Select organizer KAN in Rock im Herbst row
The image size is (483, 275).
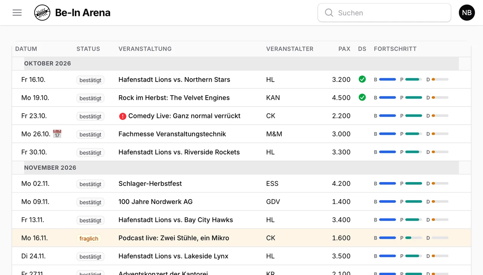click(273, 97)
